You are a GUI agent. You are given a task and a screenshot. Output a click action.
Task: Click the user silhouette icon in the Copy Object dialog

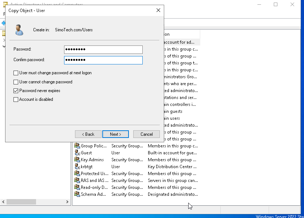tap(19, 30)
